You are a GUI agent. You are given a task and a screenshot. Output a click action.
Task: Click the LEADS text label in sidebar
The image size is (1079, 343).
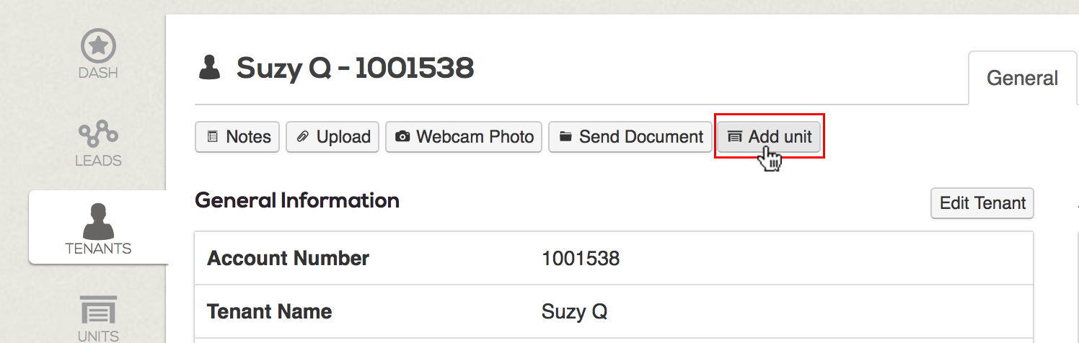[x=98, y=161]
